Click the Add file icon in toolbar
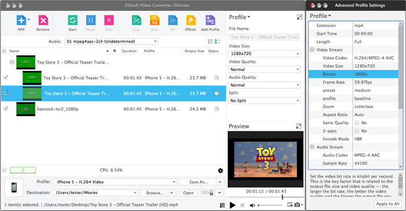Image resolution: width=406 pixels, height=211 pixels. pyautogui.click(x=21, y=20)
